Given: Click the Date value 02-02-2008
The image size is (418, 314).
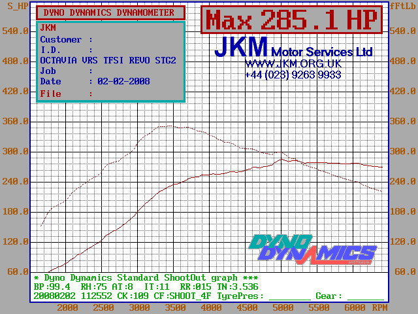Looking at the screenshot, I should pos(123,81).
